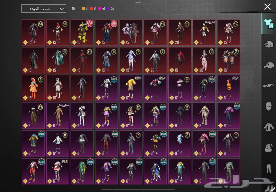This screenshot has width=276, height=192.
Task: Click the purple quality count indicator 53
Action: [110, 9]
